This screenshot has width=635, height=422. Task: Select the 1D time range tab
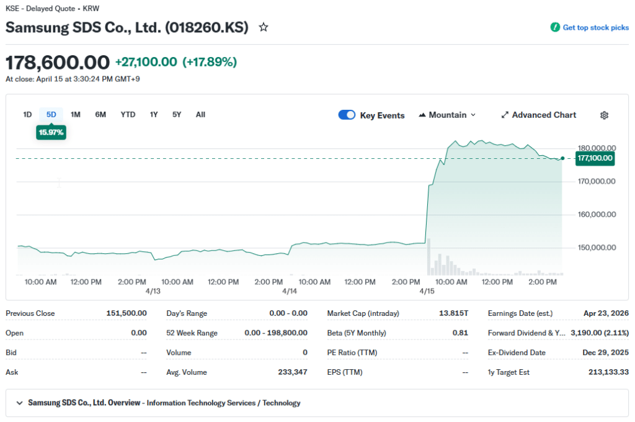pyautogui.click(x=27, y=115)
